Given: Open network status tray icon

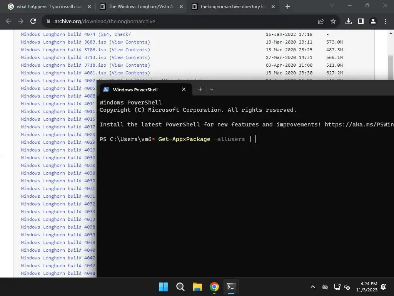Looking at the screenshot, I should 337,287.
